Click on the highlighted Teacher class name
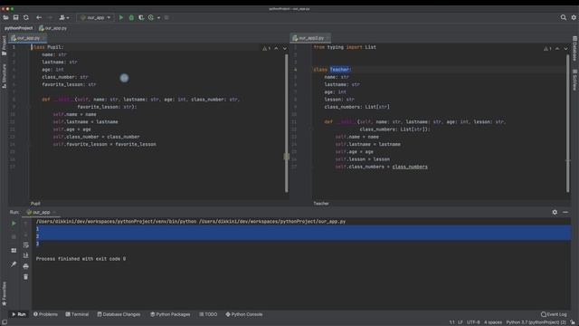This screenshot has height=326, width=579. click(339, 70)
